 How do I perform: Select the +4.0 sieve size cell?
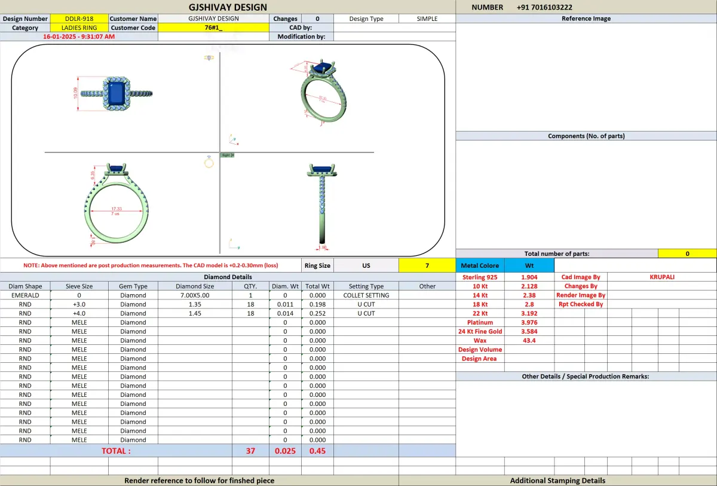79,313
